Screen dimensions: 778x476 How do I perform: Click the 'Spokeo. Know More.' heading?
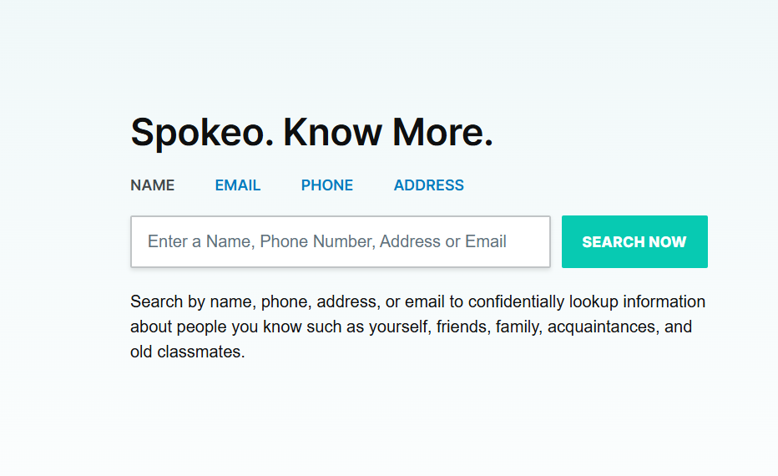pyautogui.click(x=312, y=132)
